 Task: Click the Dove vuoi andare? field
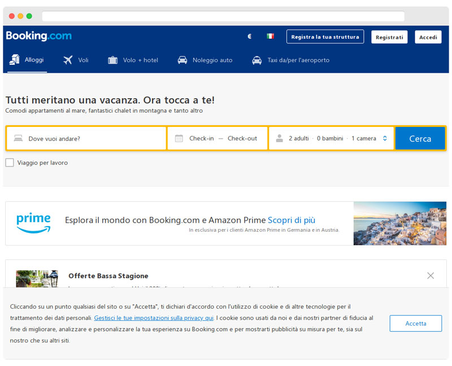86,138
